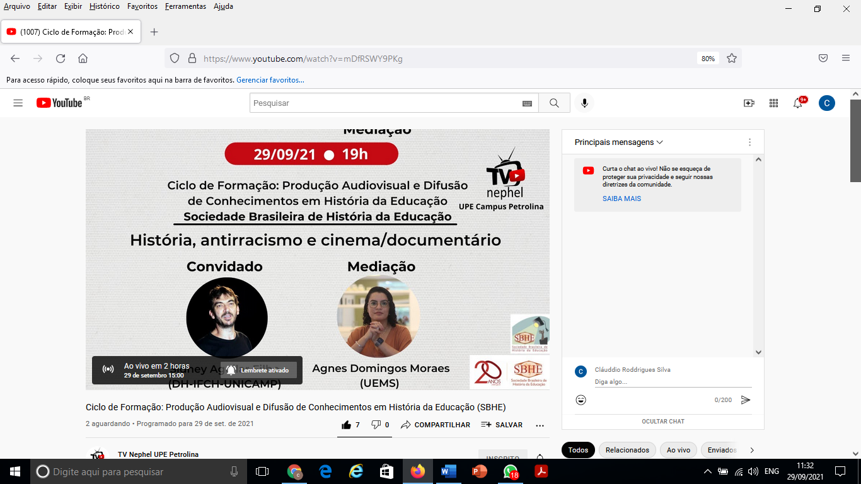861x484 pixels.
Task: Click OCULTAR CHAT button
Action: (663, 422)
